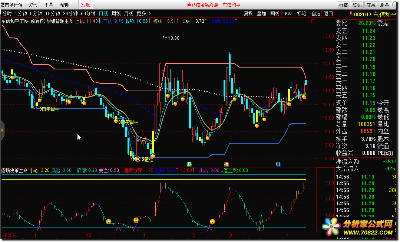Switch to 30分钟 period
This screenshot has width=400, height=242.
[70, 13]
